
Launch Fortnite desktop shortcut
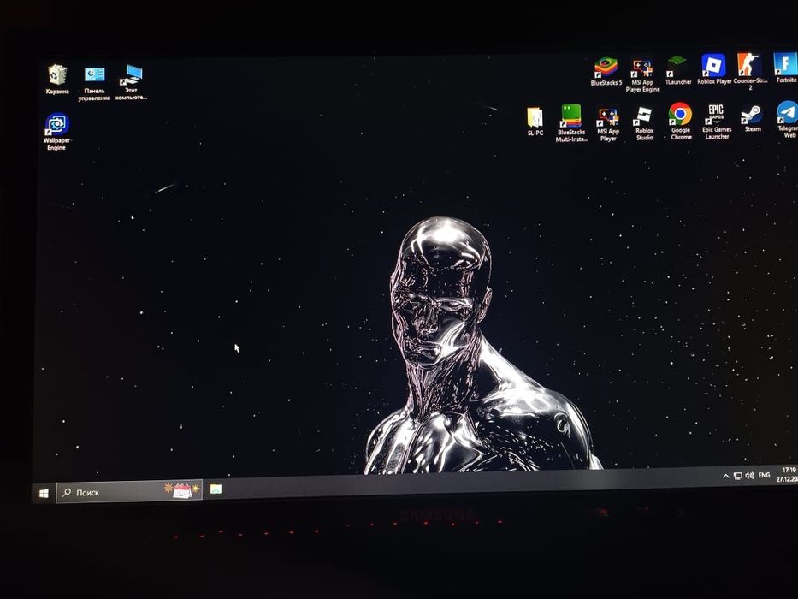coord(785,68)
